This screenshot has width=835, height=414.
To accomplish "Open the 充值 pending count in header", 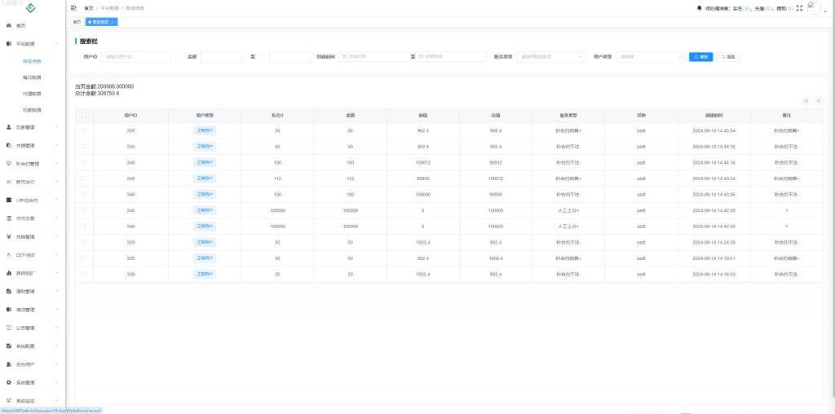I will pyautogui.click(x=762, y=8).
